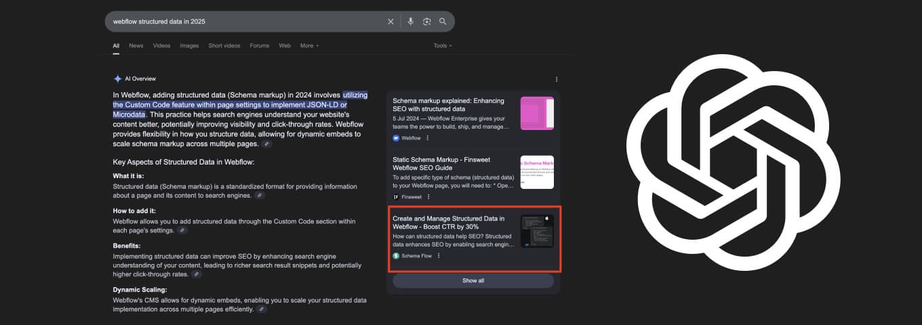Click the Webflow source favicon
922x325 pixels.
click(x=396, y=138)
